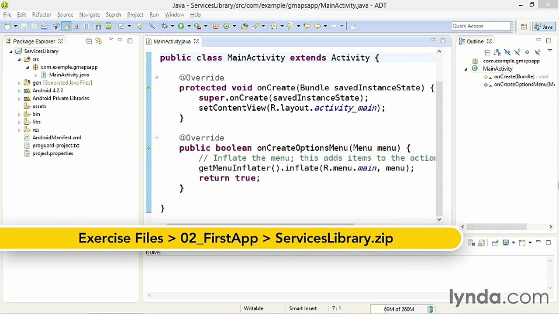Toggle Hide Local Types in Outline
This screenshot has width=559, height=314.
point(538,52)
